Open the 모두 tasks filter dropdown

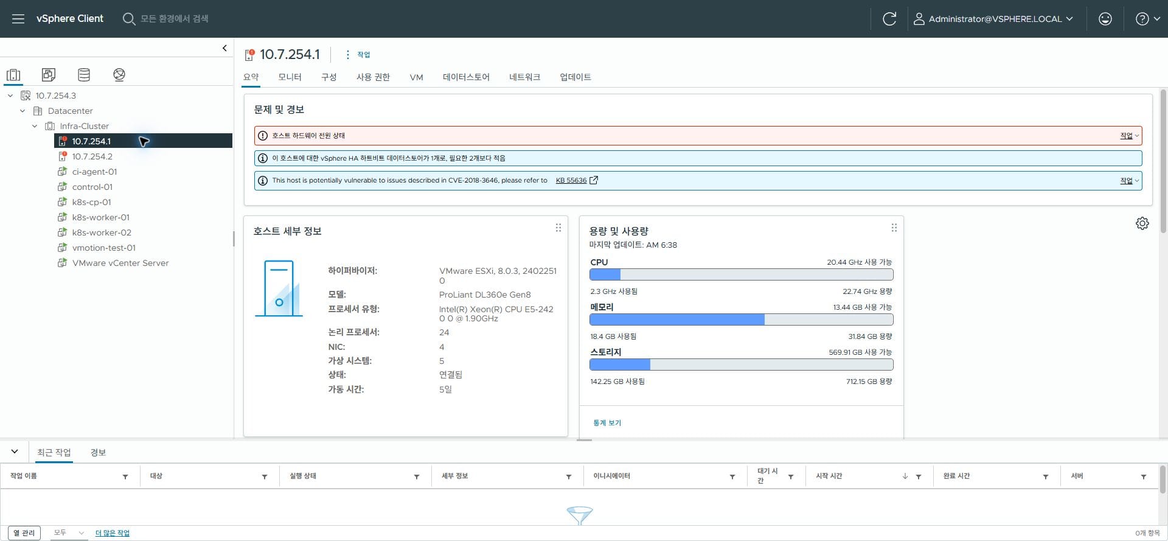tap(69, 533)
